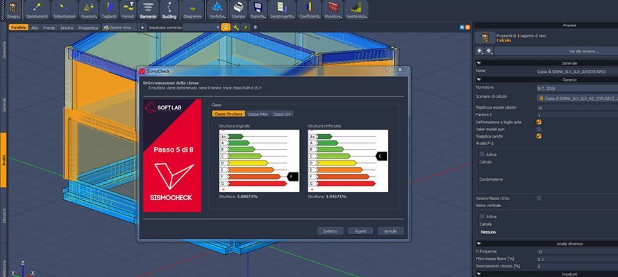This screenshot has height=277, width=618.
Task: Click the grey down-arrow icon in view bar
Action: tap(255, 28)
